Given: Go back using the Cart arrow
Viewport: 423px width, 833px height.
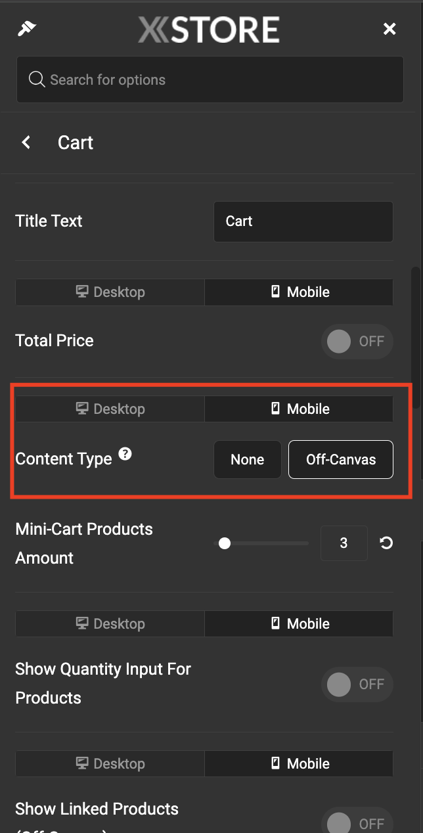Looking at the screenshot, I should (26, 143).
